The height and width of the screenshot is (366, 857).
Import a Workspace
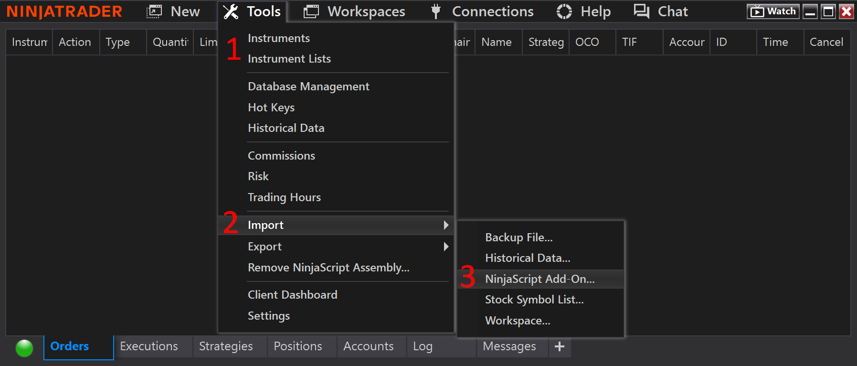(x=518, y=321)
